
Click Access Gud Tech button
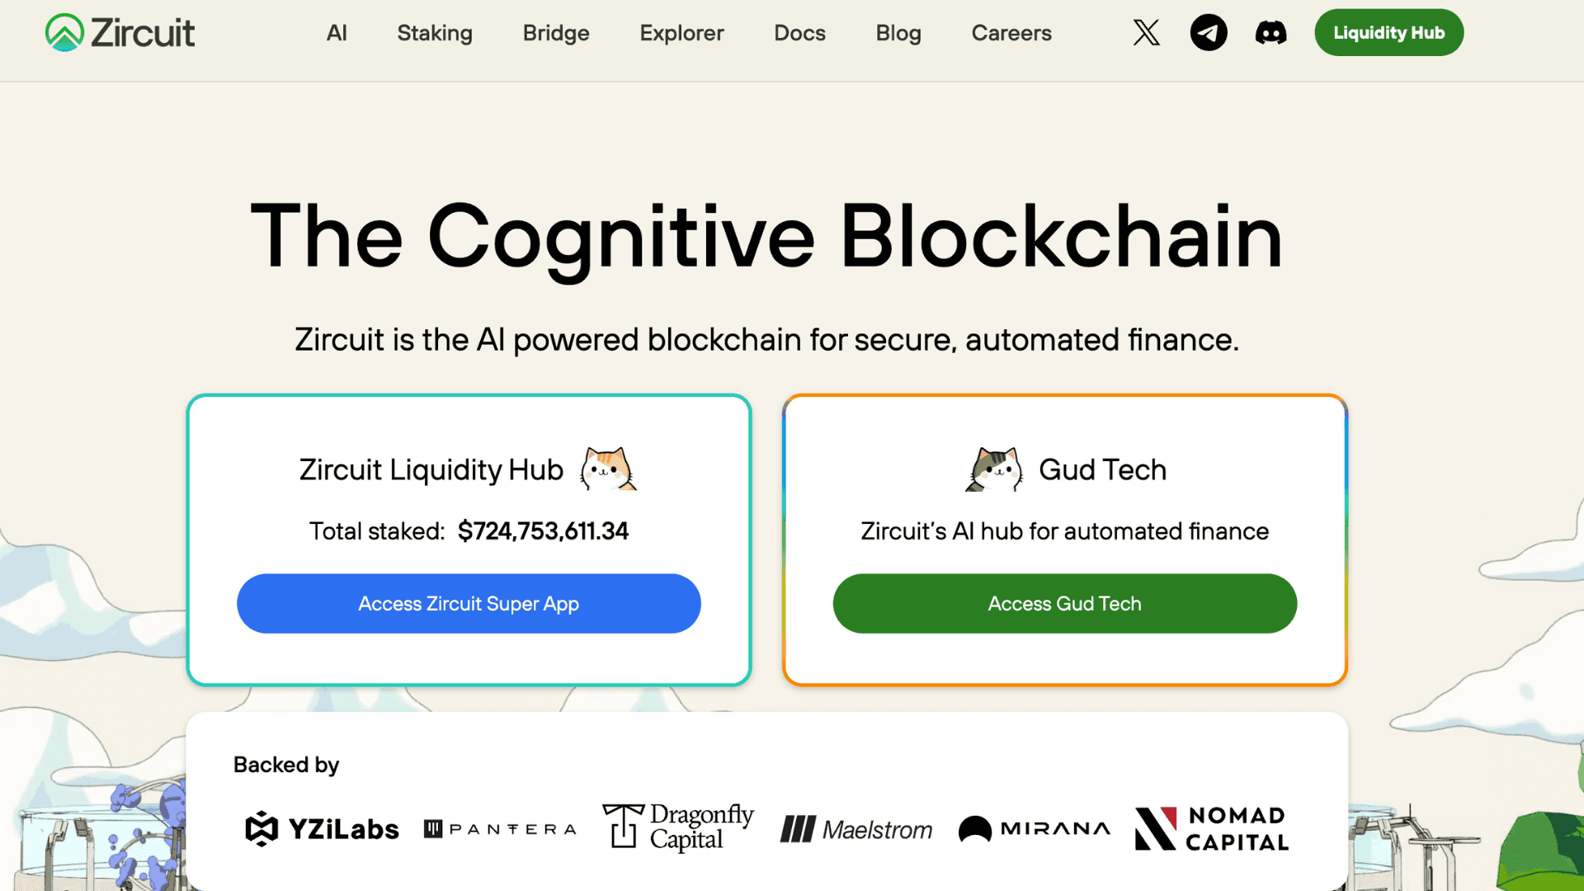tap(1064, 604)
